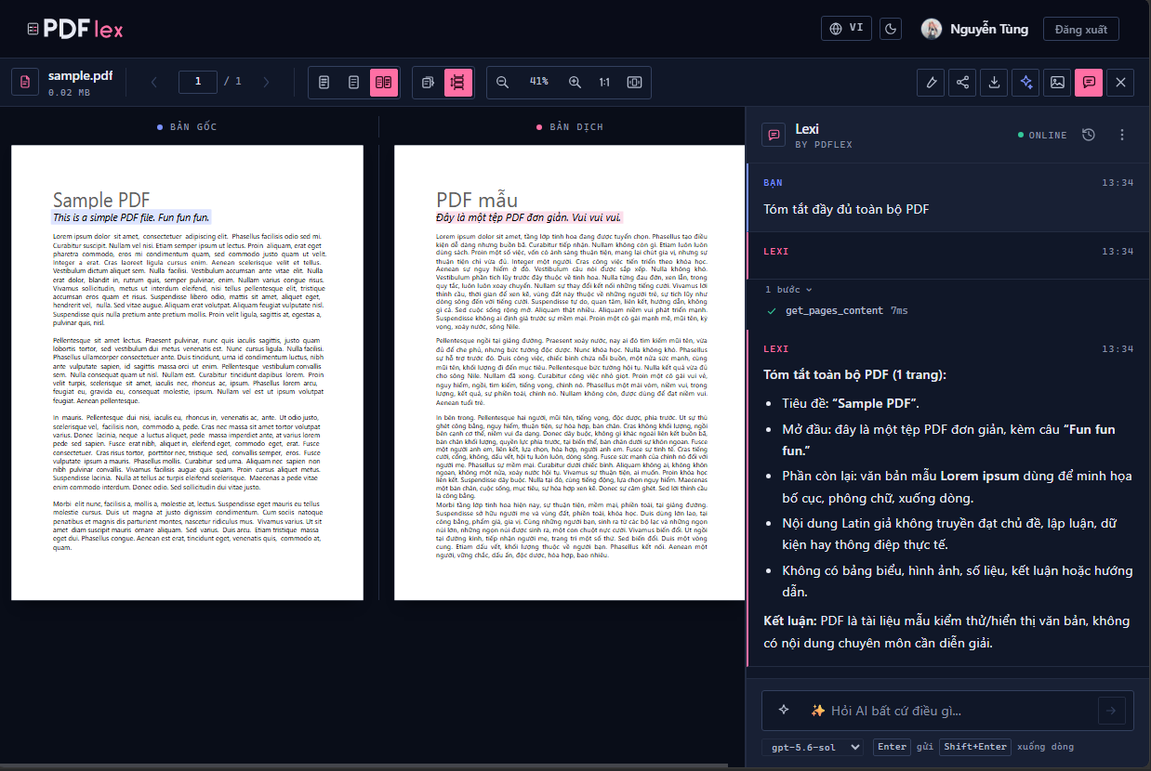Screen dimensions: 1151x771
Task: Toggle the continuous scroll mode icon
Action: (457, 83)
